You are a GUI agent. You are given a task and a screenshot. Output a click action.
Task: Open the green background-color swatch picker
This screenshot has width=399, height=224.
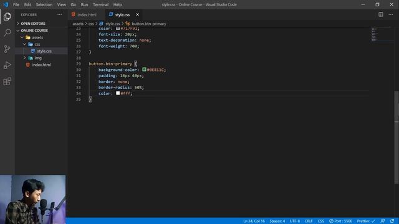pyautogui.click(x=144, y=69)
